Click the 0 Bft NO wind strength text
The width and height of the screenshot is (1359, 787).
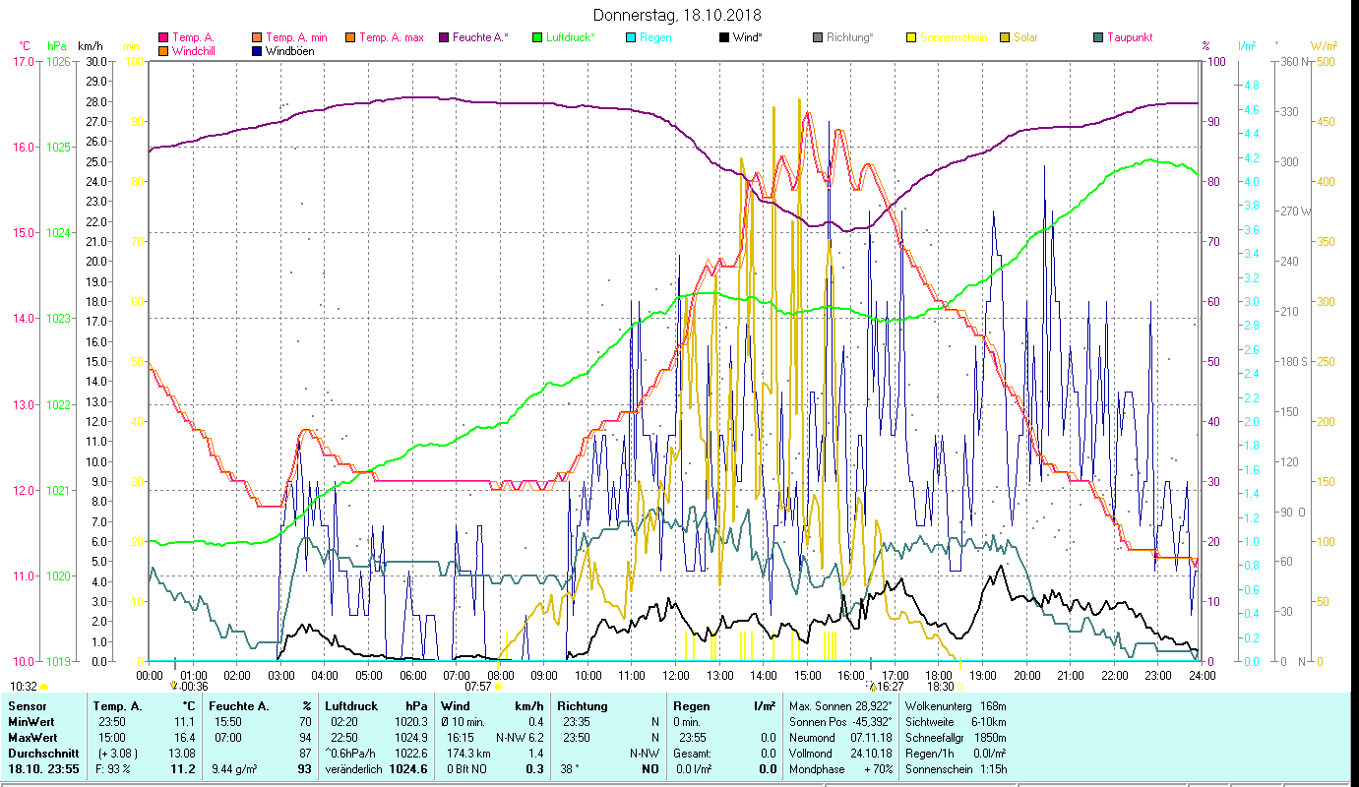tap(465, 768)
